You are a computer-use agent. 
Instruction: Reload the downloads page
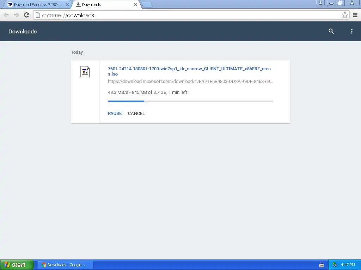(x=26, y=15)
